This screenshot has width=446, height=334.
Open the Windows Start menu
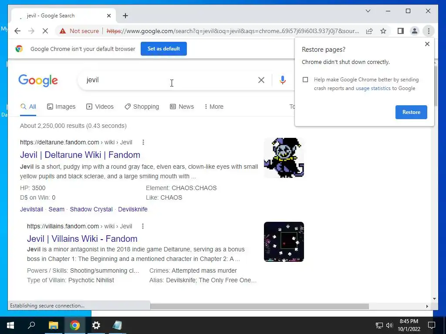tap(10, 325)
